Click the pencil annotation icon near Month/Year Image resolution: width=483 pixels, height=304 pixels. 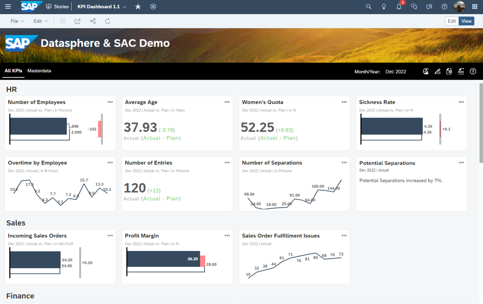(x=438, y=71)
